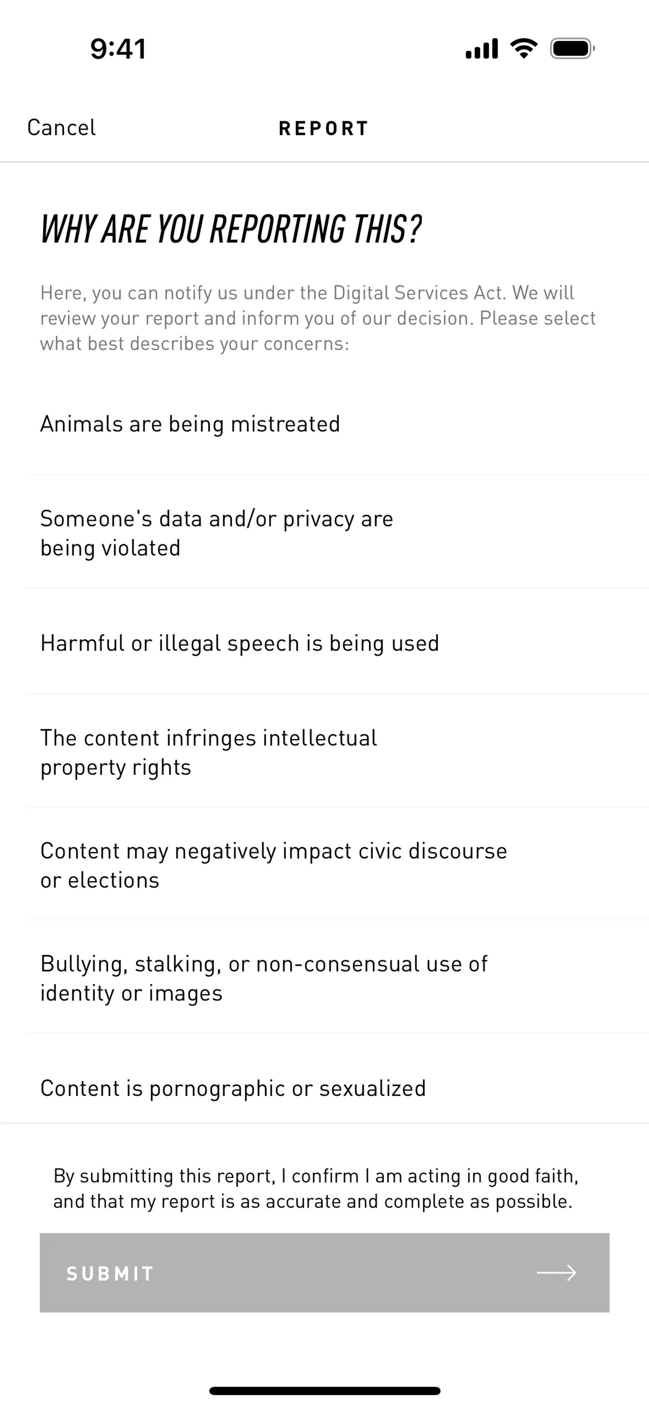
Task: Select bullying, stalking, or non-consensual use reason
Action: click(x=263, y=978)
